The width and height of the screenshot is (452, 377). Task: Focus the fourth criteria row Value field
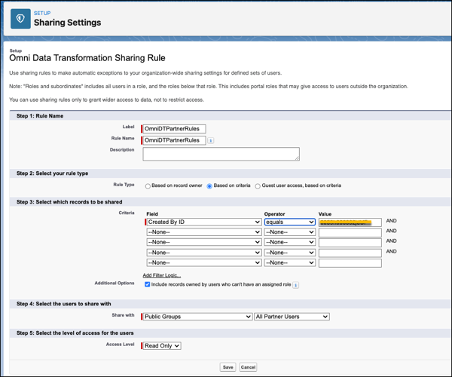350,253
